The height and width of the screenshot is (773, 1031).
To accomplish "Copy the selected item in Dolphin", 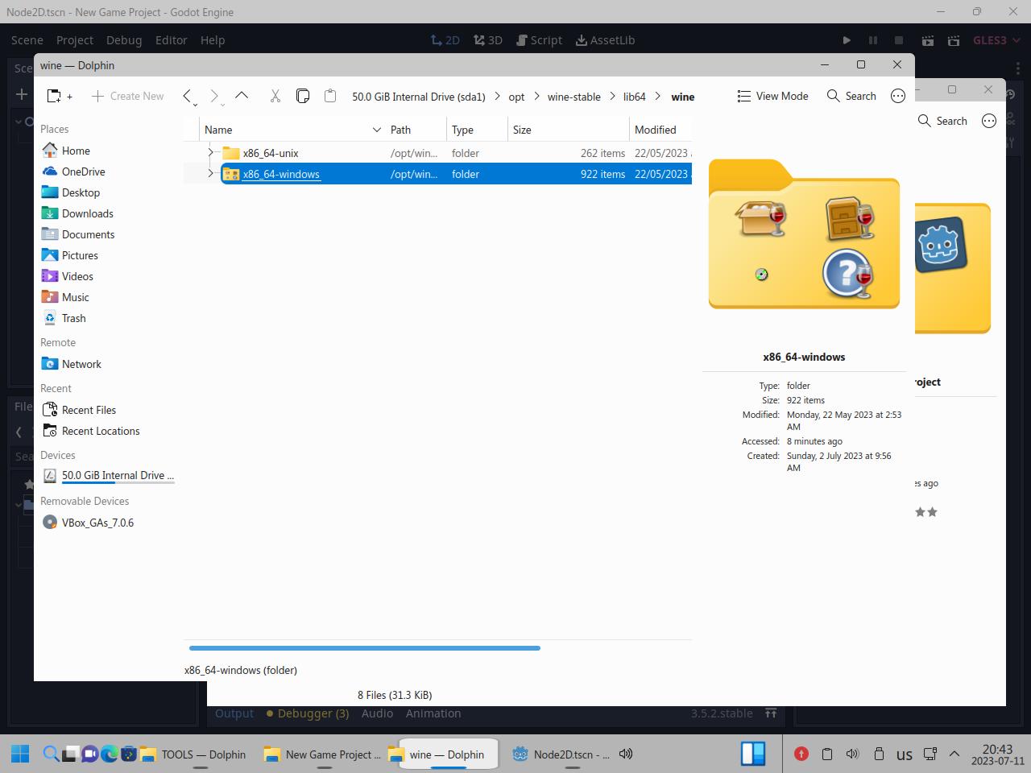I will click(x=303, y=96).
